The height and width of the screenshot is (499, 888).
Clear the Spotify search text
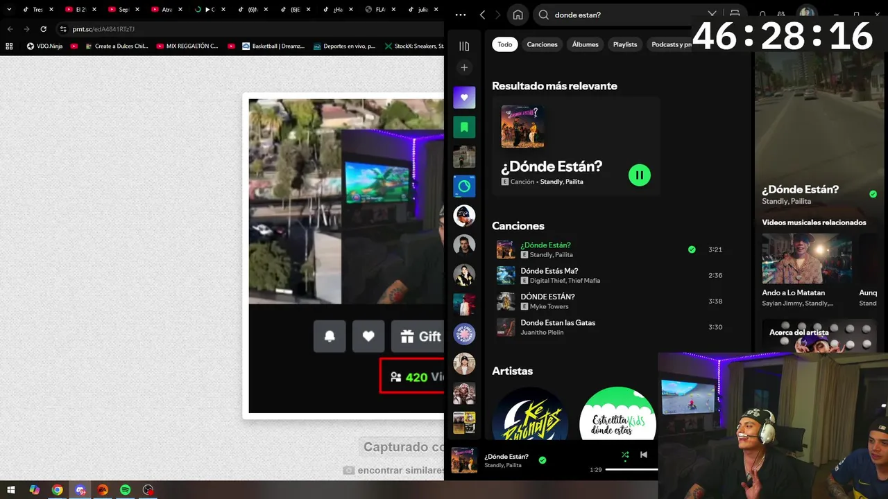(x=712, y=15)
